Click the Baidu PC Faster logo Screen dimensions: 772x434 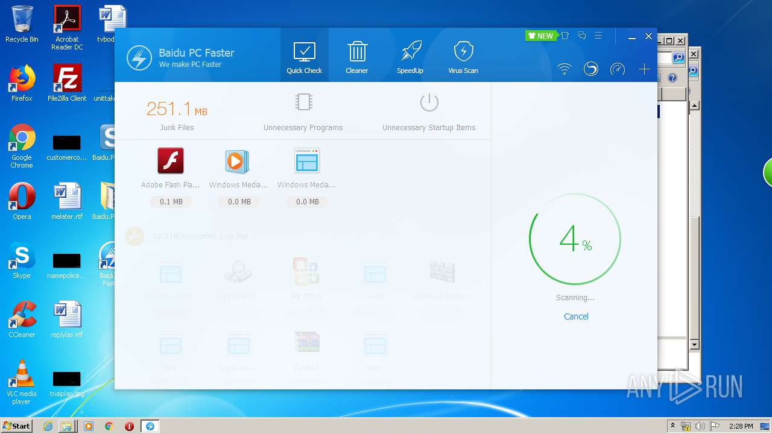139,58
